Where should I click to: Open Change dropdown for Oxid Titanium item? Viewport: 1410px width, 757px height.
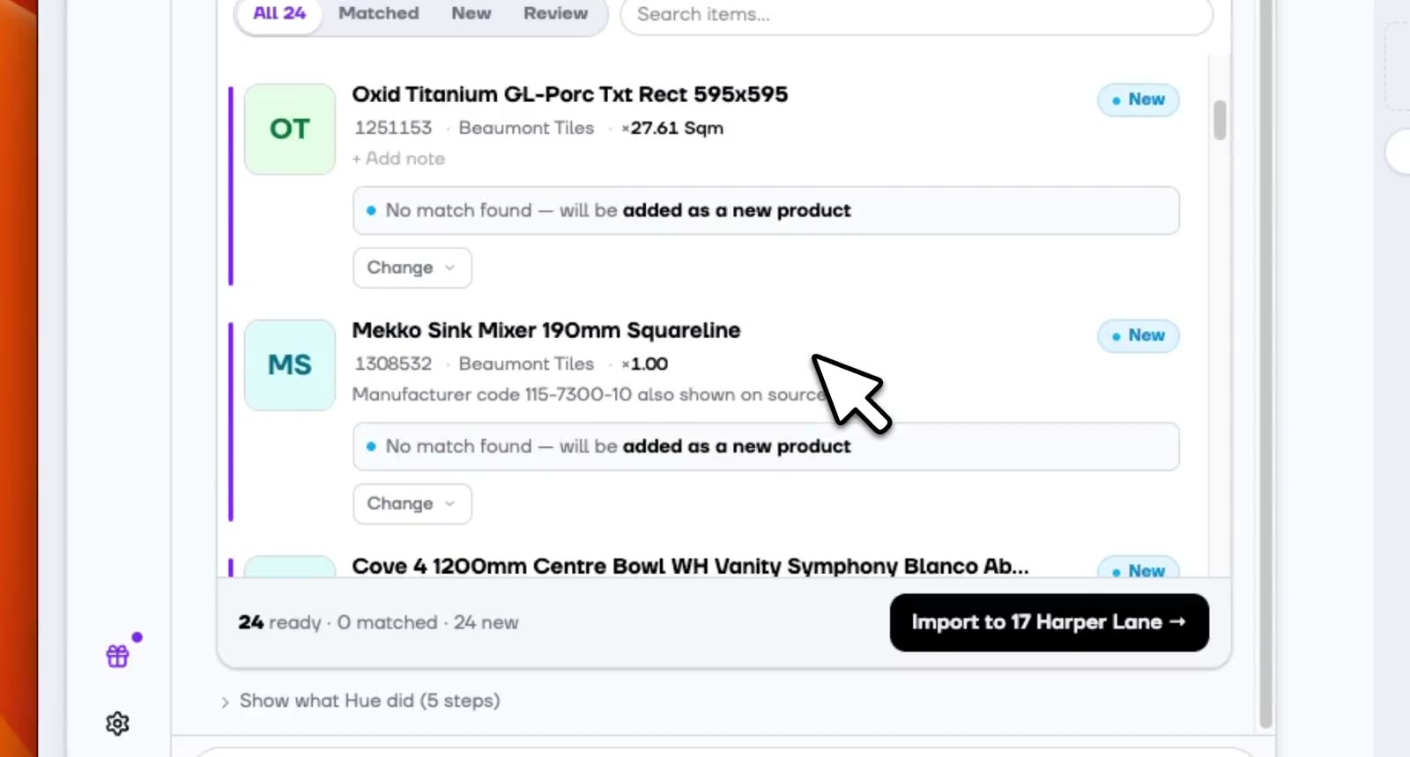coord(412,268)
